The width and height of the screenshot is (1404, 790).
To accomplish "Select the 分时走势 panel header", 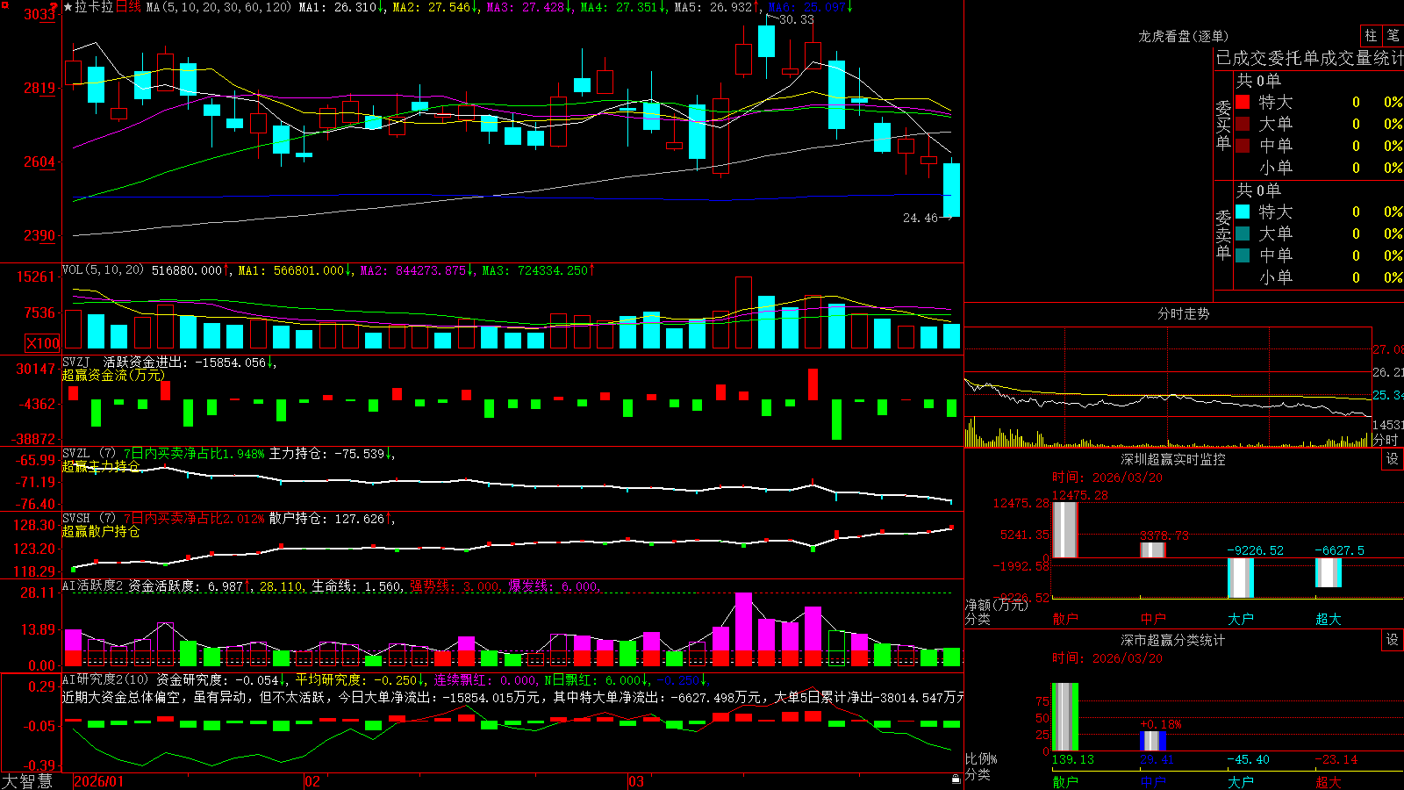I will [x=1183, y=313].
